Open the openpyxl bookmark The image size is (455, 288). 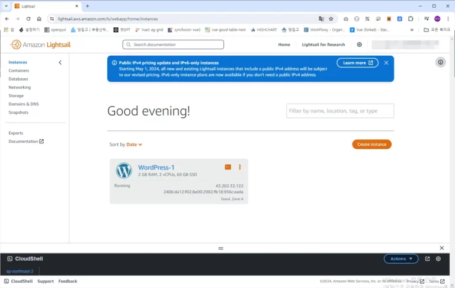pos(55,30)
